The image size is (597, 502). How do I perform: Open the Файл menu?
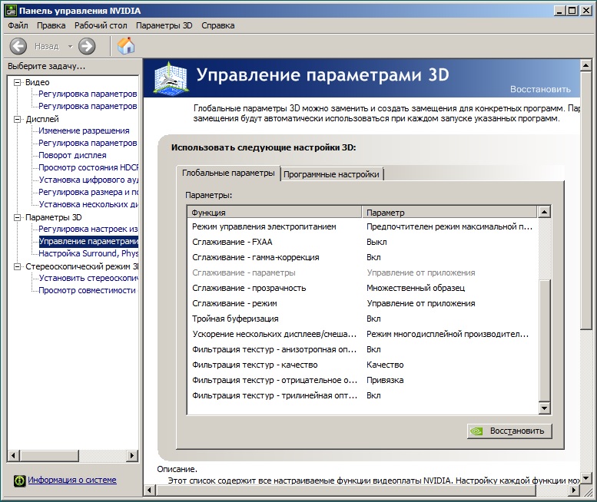pyautogui.click(x=18, y=25)
